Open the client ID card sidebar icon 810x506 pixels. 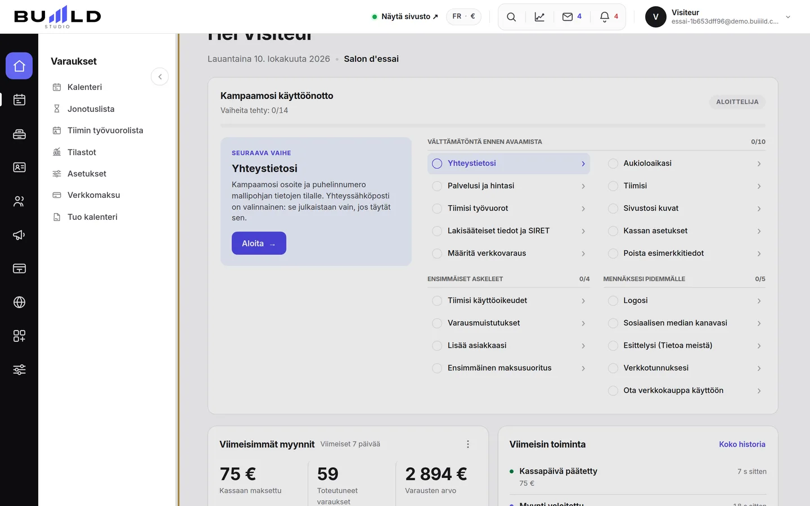[19, 168]
